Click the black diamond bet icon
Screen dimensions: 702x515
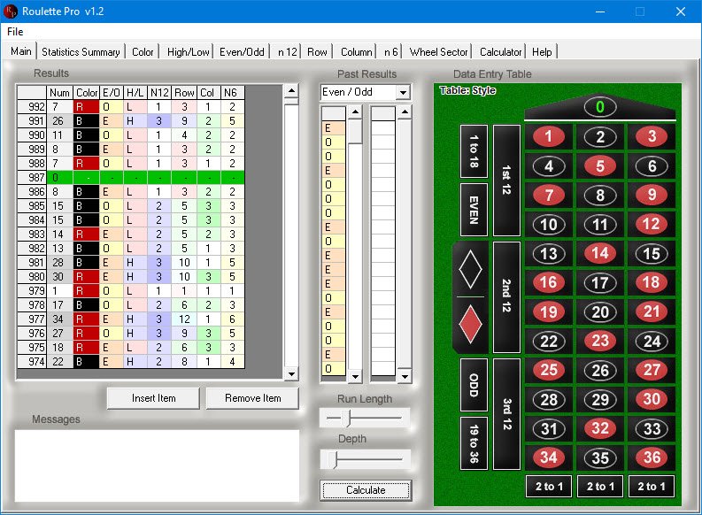(x=470, y=270)
